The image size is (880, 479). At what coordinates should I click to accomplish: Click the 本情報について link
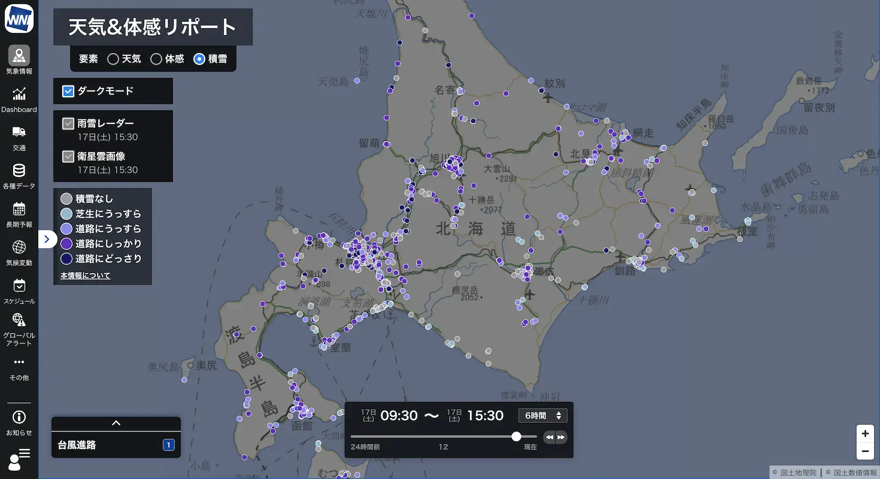point(85,276)
